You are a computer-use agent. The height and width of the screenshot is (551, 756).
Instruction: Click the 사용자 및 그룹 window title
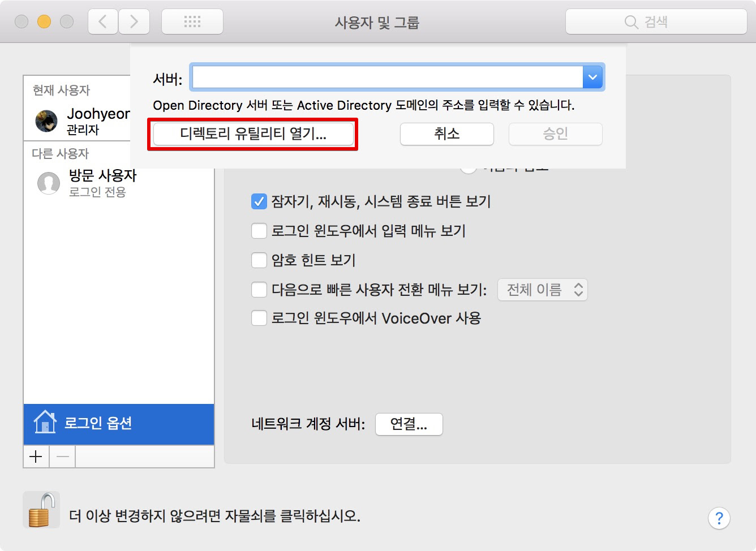point(377,23)
